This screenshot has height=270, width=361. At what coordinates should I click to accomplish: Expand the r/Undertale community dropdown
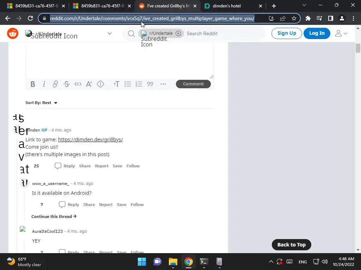click(110, 33)
